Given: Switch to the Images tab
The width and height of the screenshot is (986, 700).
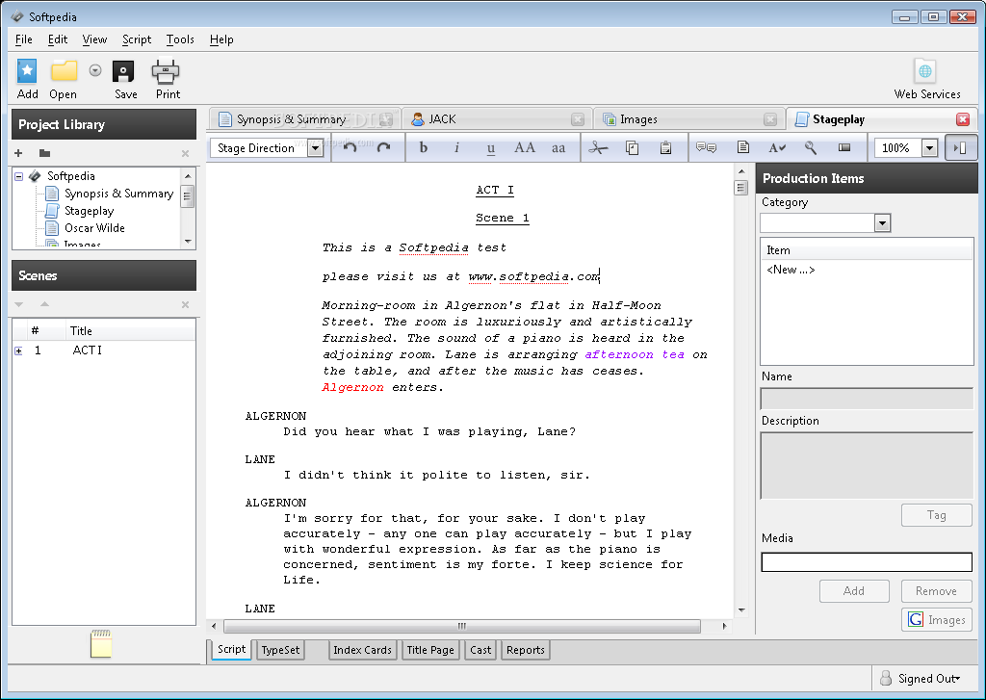Looking at the screenshot, I should [689, 118].
